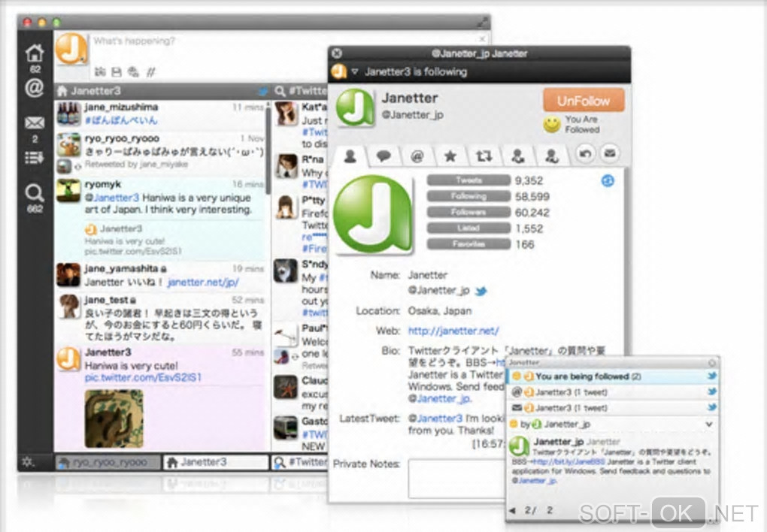Close the Janetter notification popup
Viewport: 767px width, 532px height.
[x=711, y=363]
